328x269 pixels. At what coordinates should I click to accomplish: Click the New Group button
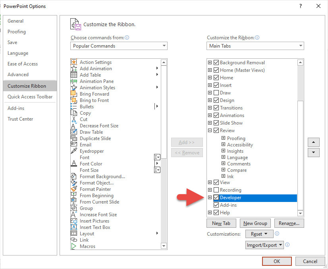click(255, 223)
